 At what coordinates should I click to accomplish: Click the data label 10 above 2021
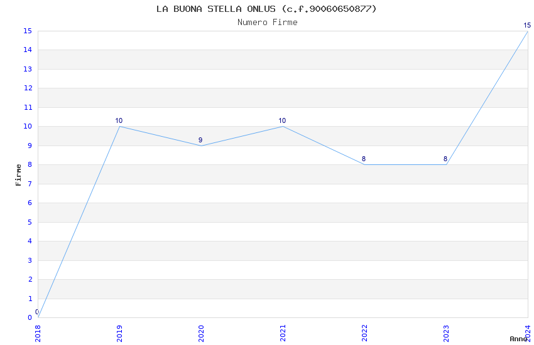[282, 120]
